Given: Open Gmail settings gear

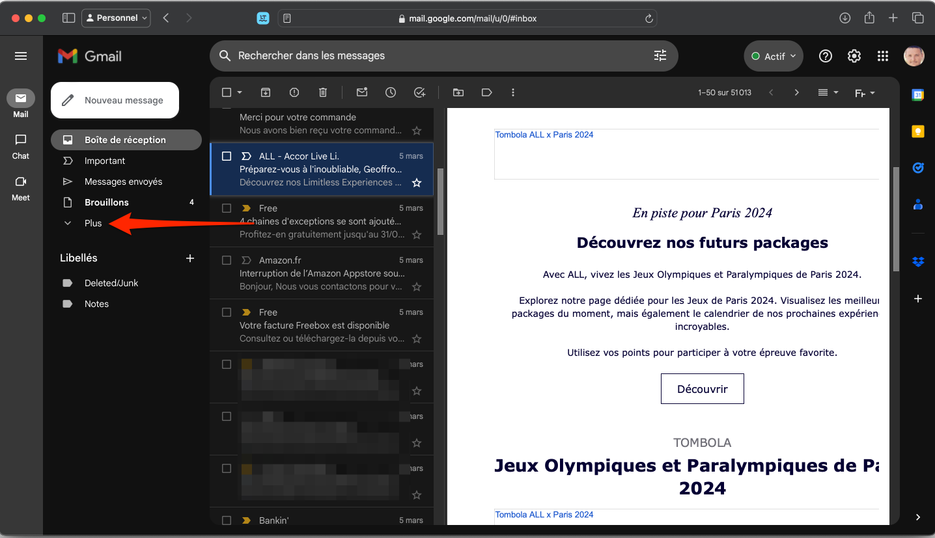Looking at the screenshot, I should coord(854,56).
